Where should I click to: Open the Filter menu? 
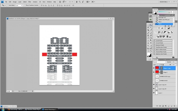30,2
